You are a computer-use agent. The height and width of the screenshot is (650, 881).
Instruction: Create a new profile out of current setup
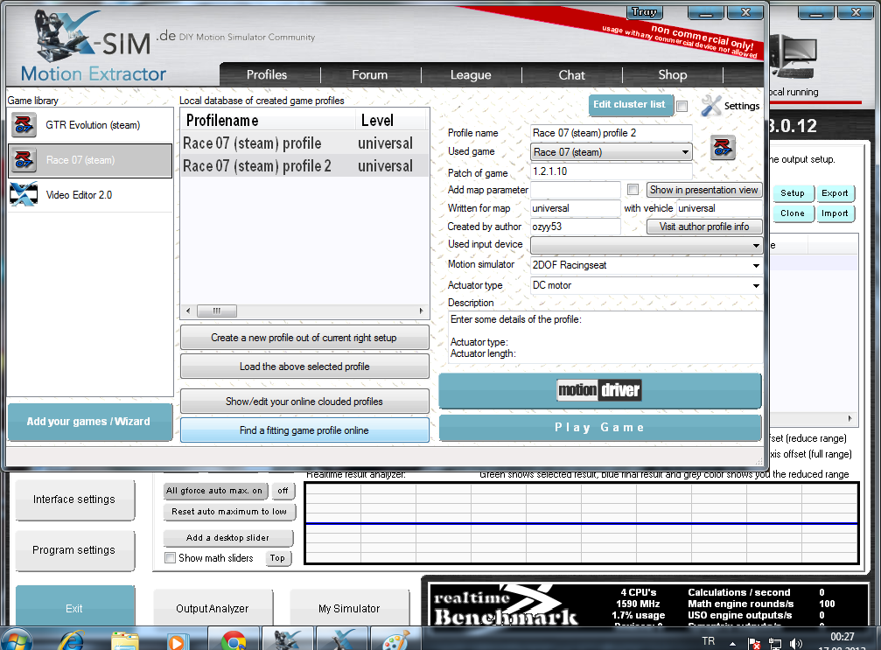pyautogui.click(x=304, y=338)
